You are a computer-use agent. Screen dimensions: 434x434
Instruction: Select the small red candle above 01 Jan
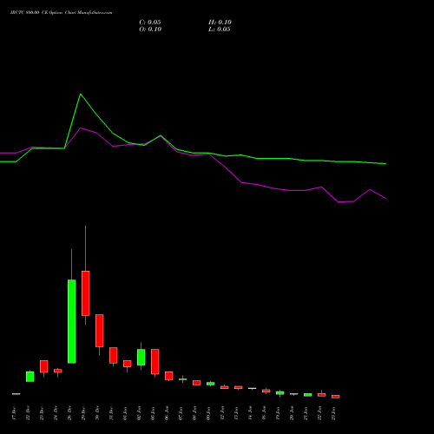(128, 364)
